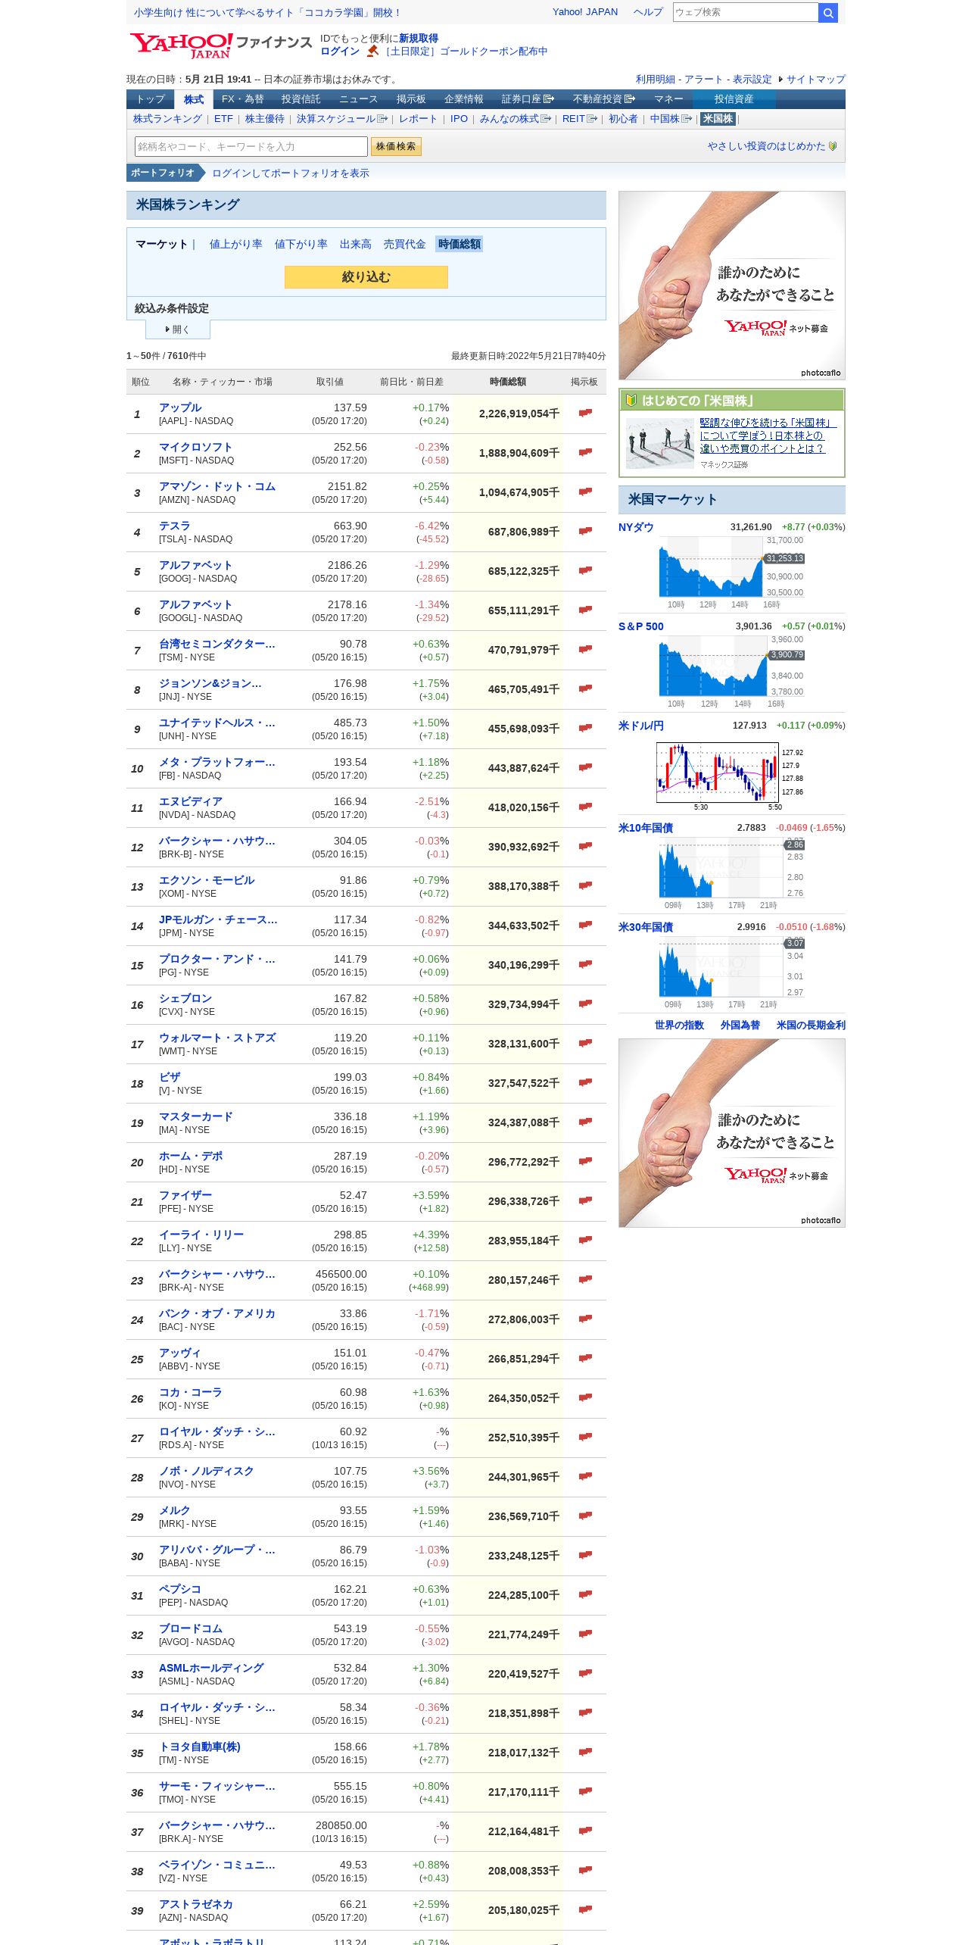Screen dimensions: 972x1945
Task: Open the 米国の長期金利 link
Action: point(811,1026)
